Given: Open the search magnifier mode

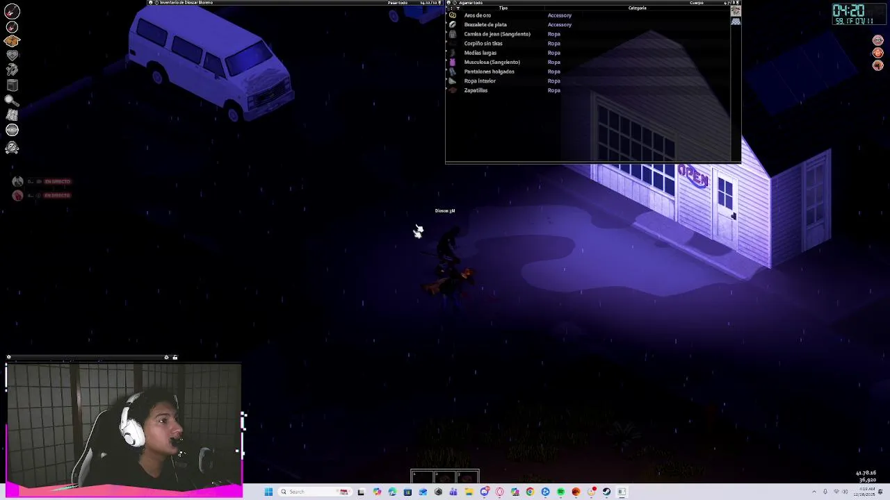Looking at the screenshot, I should [x=12, y=101].
